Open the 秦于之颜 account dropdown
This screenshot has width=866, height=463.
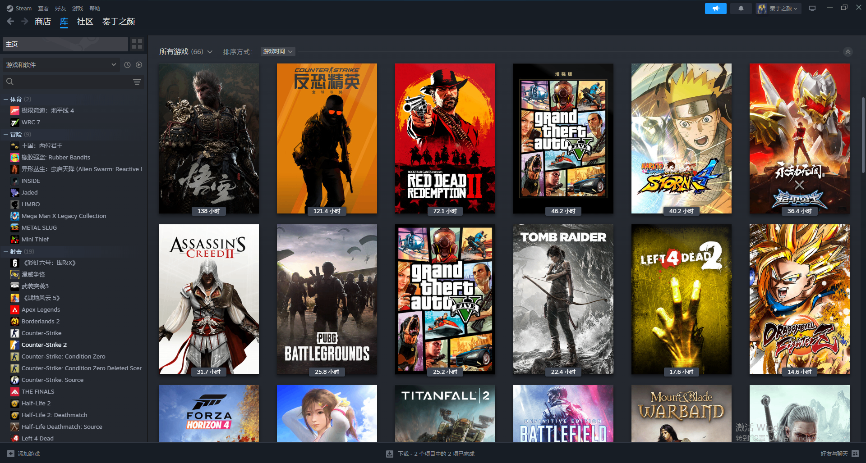[778, 9]
